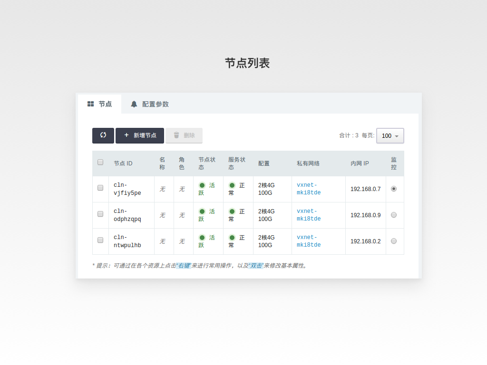The height and width of the screenshot is (365, 487).
Task: Check the checkbox for node cln-odphzqpq
Action: pyautogui.click(x=100, y=215)
